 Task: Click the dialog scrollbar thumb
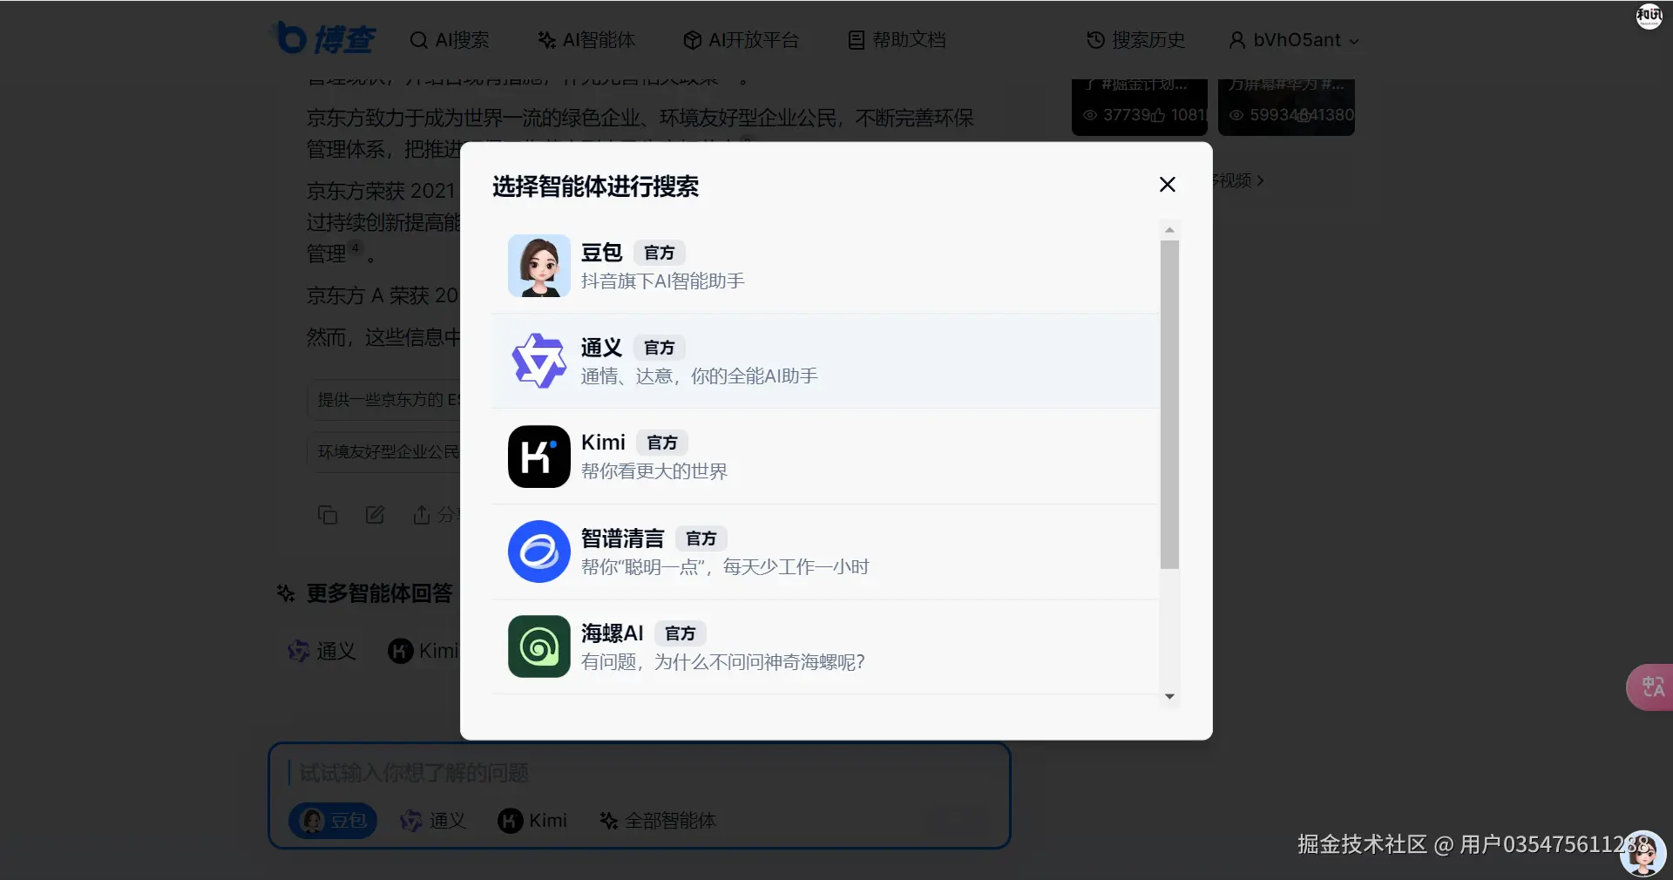(x=1169, y=404)
